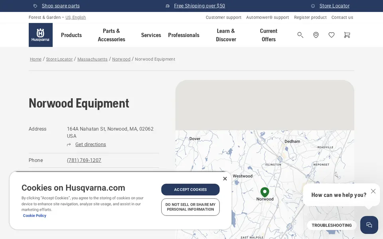The image size is (383, 239).
Task: Open Customer support link
Action: (x=223, y=17)
